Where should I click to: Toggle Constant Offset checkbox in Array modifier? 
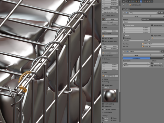[x=124, y=25]
